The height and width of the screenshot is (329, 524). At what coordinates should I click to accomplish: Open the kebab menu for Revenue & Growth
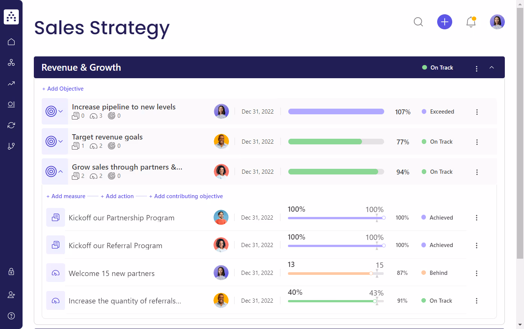coord(476,68)
